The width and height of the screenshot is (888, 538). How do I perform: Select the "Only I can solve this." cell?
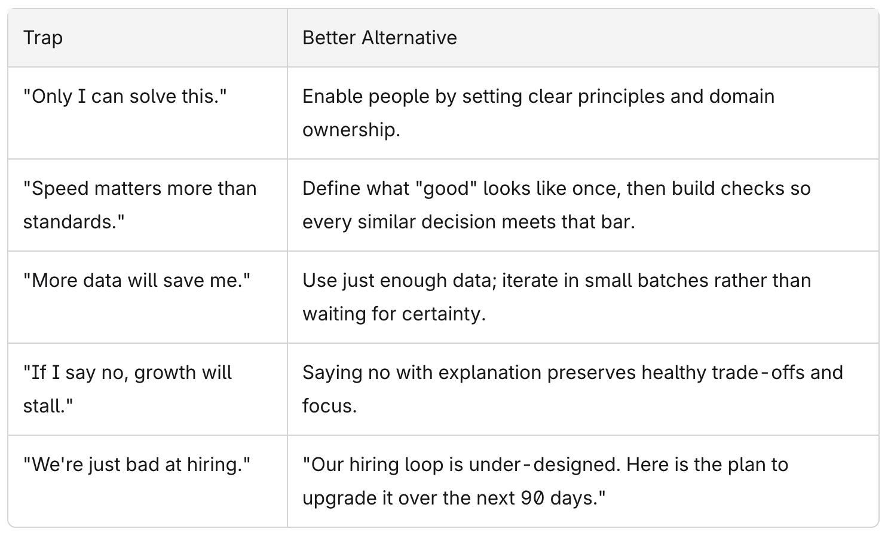point(148,113)
